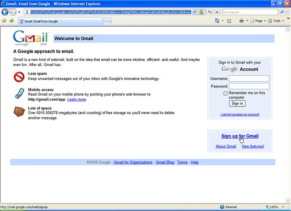Screen dimensions: 291x211
Task: Open a new blank tab
Action: tap(107, 22)
